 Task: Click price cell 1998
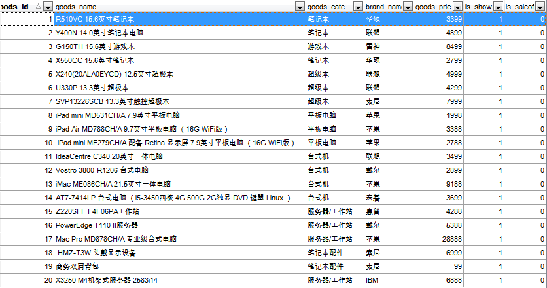click(438, 115)
